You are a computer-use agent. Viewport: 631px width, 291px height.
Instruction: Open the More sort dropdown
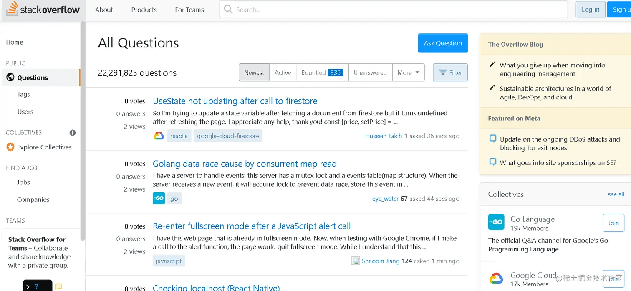click(x=409, y=72)
